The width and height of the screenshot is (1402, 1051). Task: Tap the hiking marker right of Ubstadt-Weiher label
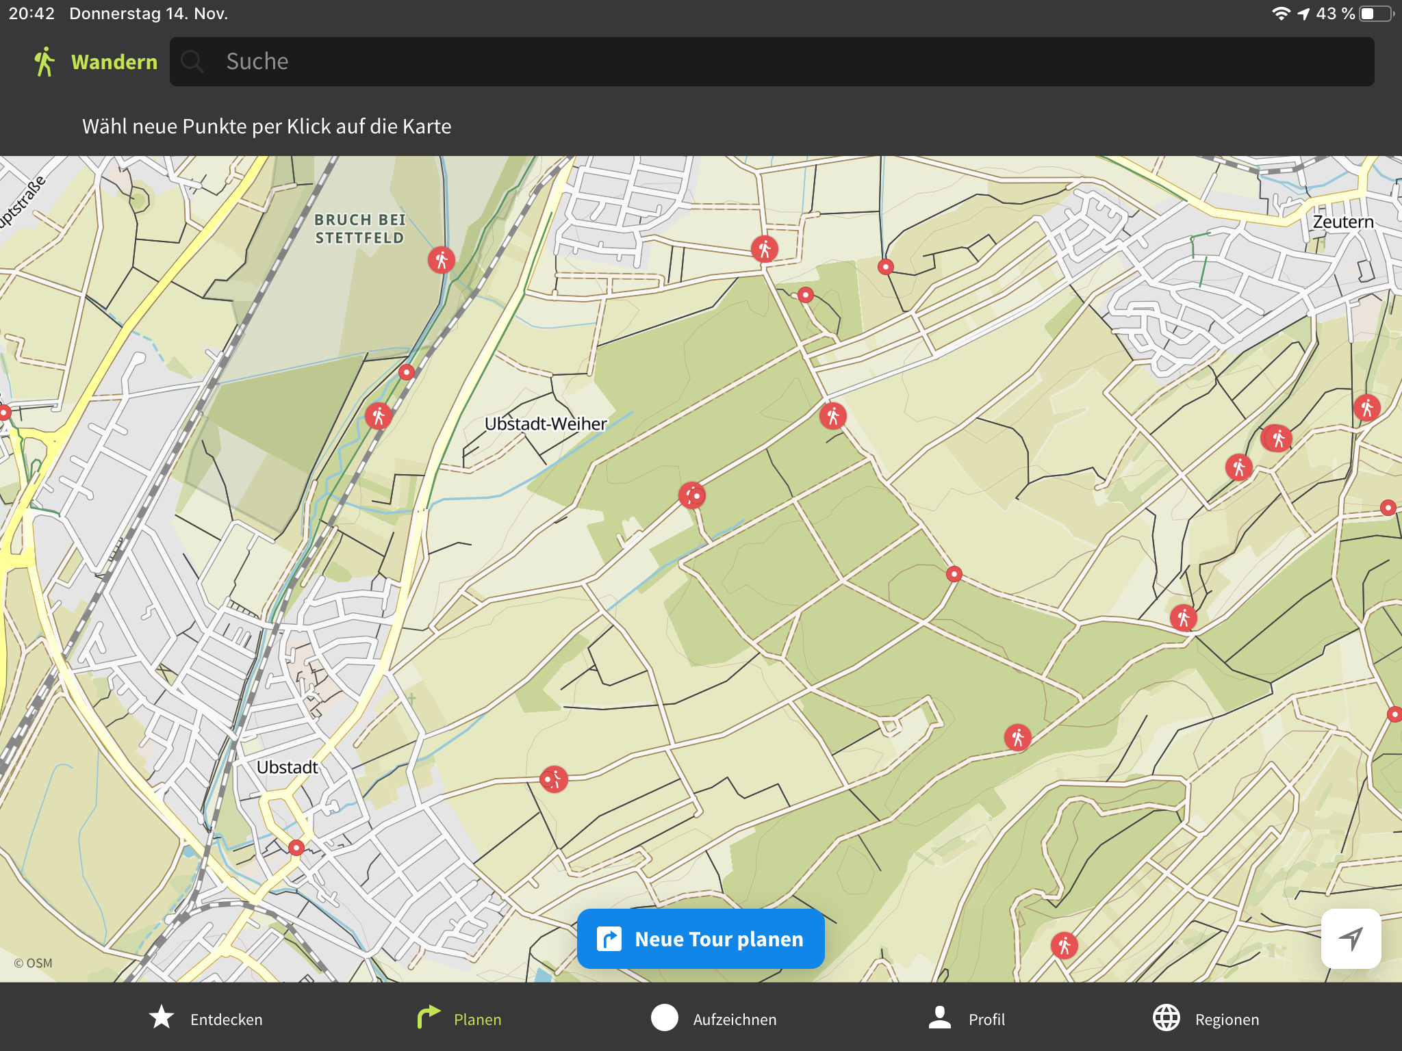click(832, 415)
